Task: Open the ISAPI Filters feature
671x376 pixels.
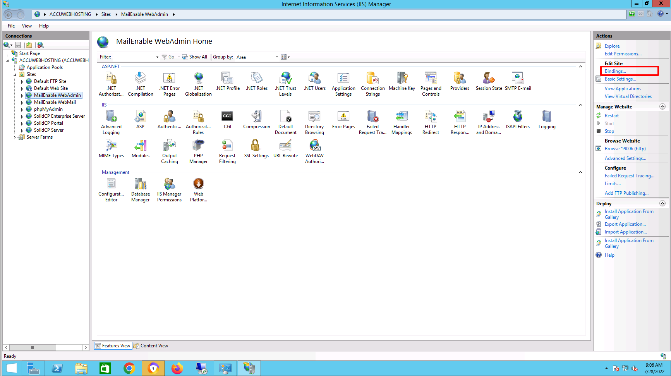Action: 518,120
